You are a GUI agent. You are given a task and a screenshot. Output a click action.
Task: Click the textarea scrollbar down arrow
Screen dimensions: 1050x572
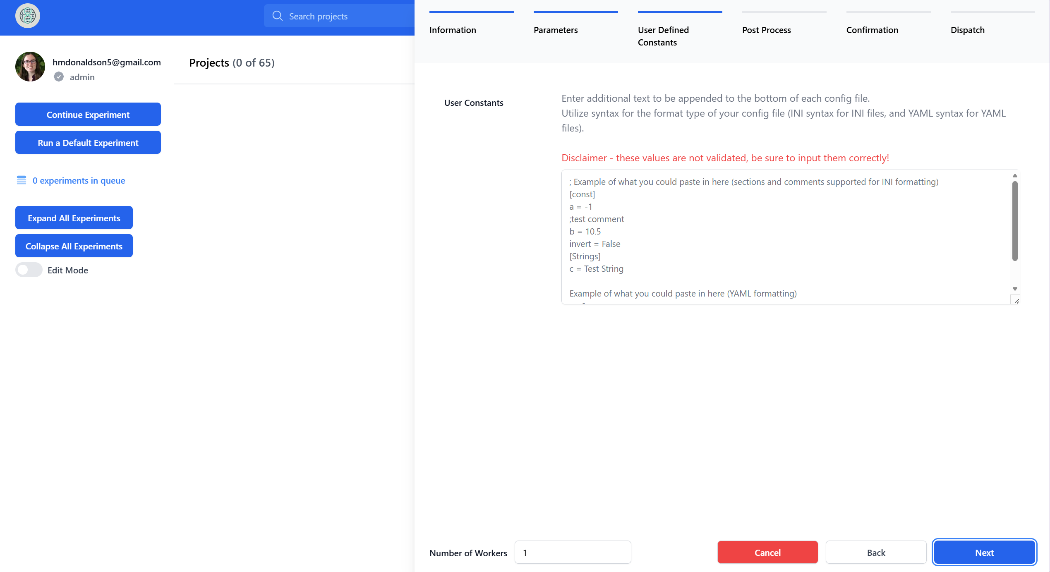click(1015, 289)
